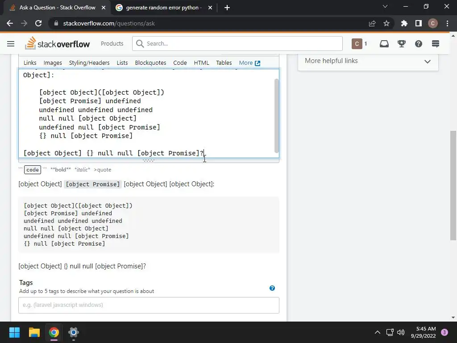Close the Ask a Question tab
457x343 pixels.
[x=104, y=8]
